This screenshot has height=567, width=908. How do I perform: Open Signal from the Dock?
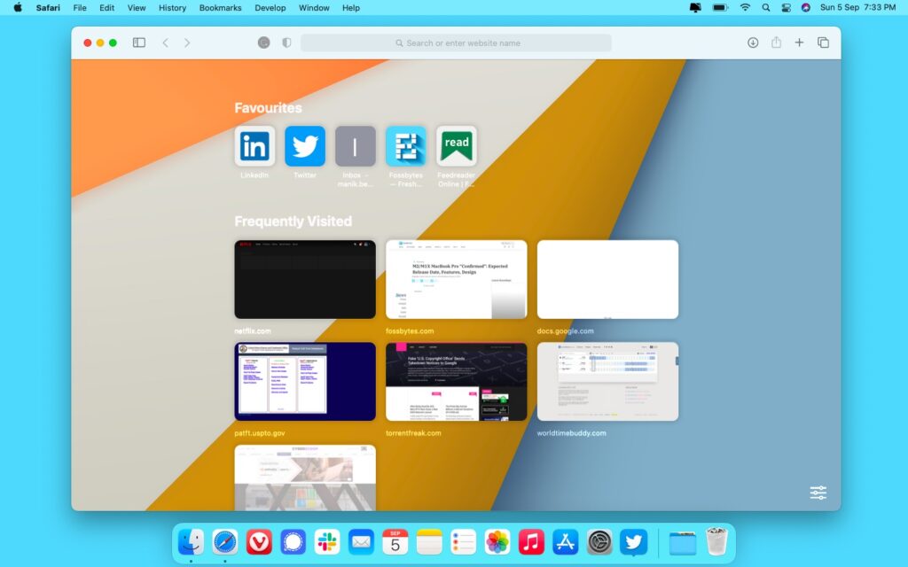(x=293, y=541)
